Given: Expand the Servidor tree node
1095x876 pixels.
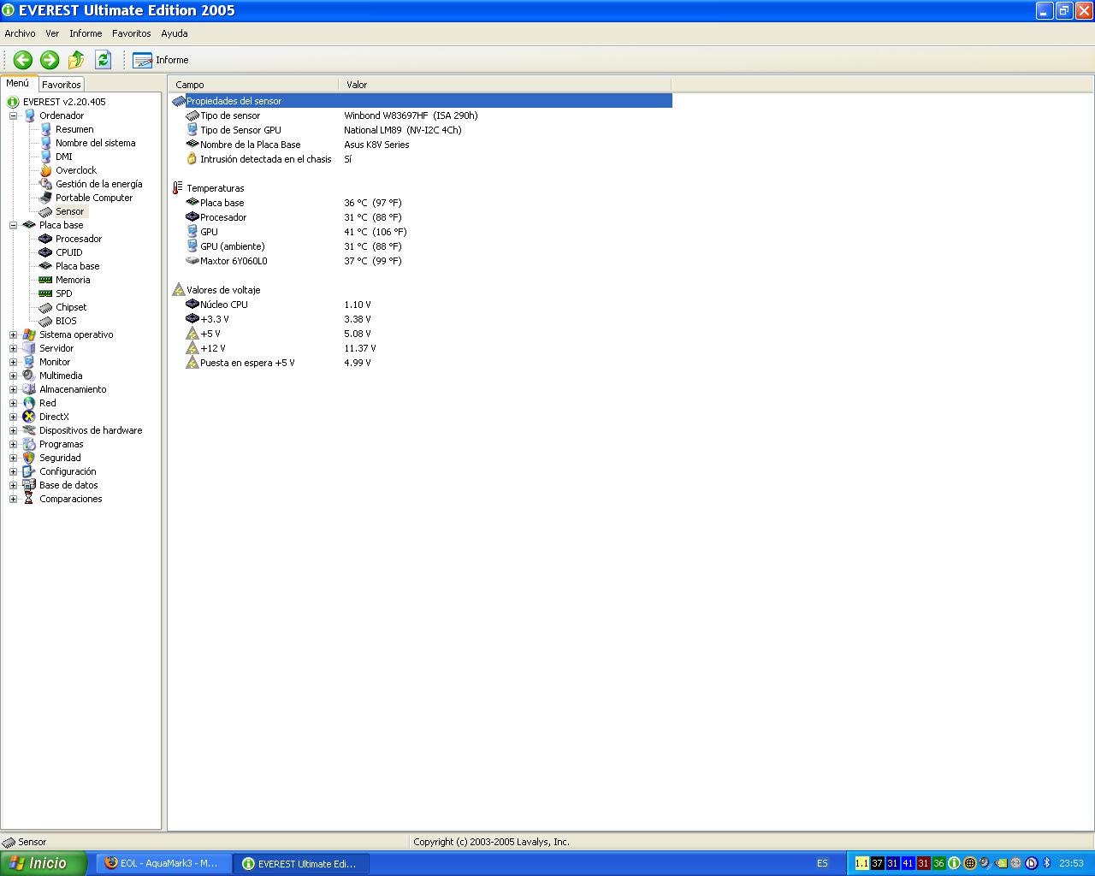Looking at the screenshot, I should [13, 348].
